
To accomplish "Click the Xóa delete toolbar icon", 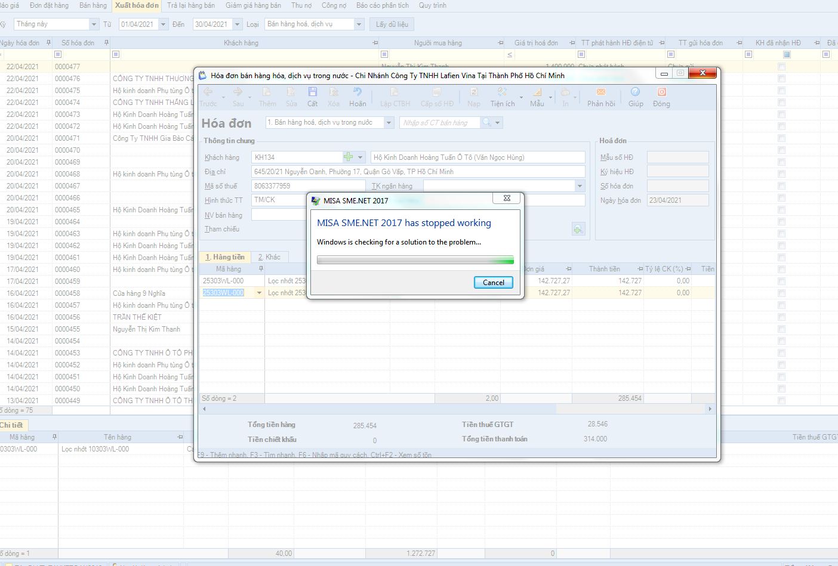I will [x=334, y=92].
